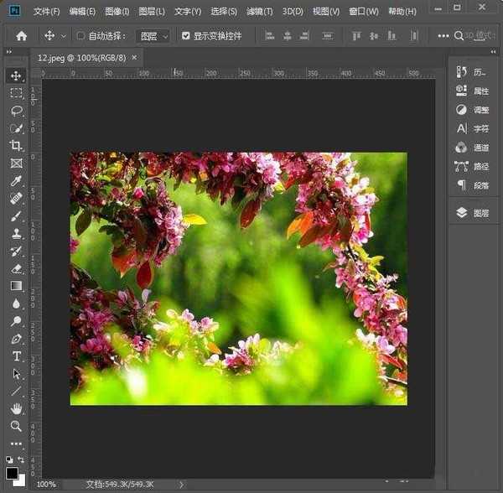Activate the Horizontal Type tool

(x=16, y=356)
